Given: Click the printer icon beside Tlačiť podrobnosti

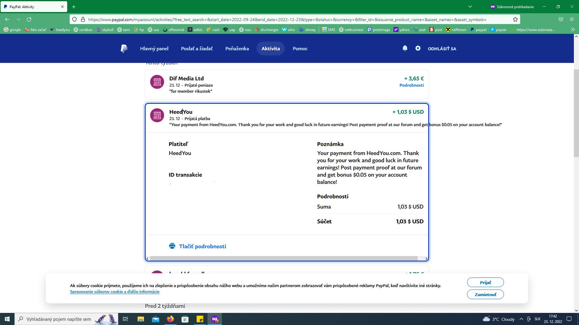Looking at the screenshot, I should point(172,246).
